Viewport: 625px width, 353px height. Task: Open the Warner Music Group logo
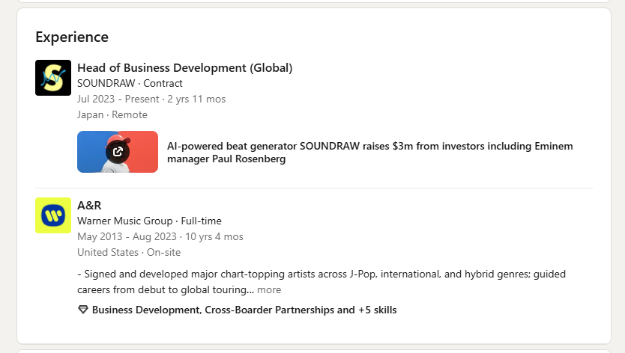pos(53,215)
